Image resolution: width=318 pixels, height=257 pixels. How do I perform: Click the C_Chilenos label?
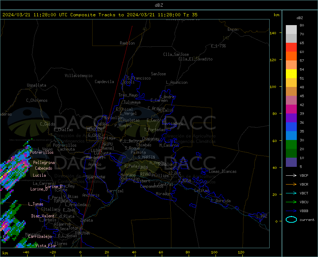pos(37,100)
